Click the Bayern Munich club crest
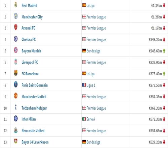 point(16,50)
